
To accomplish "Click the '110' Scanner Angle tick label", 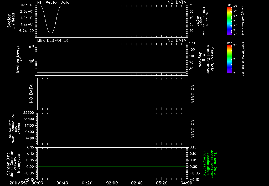I will pos(192,56).
